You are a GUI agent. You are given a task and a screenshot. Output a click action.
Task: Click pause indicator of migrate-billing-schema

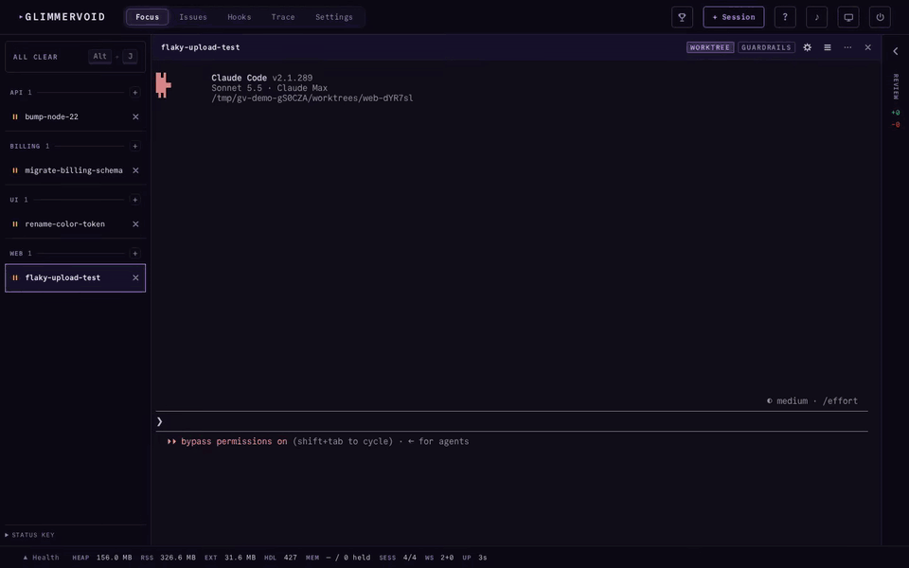tap(15, 170)
